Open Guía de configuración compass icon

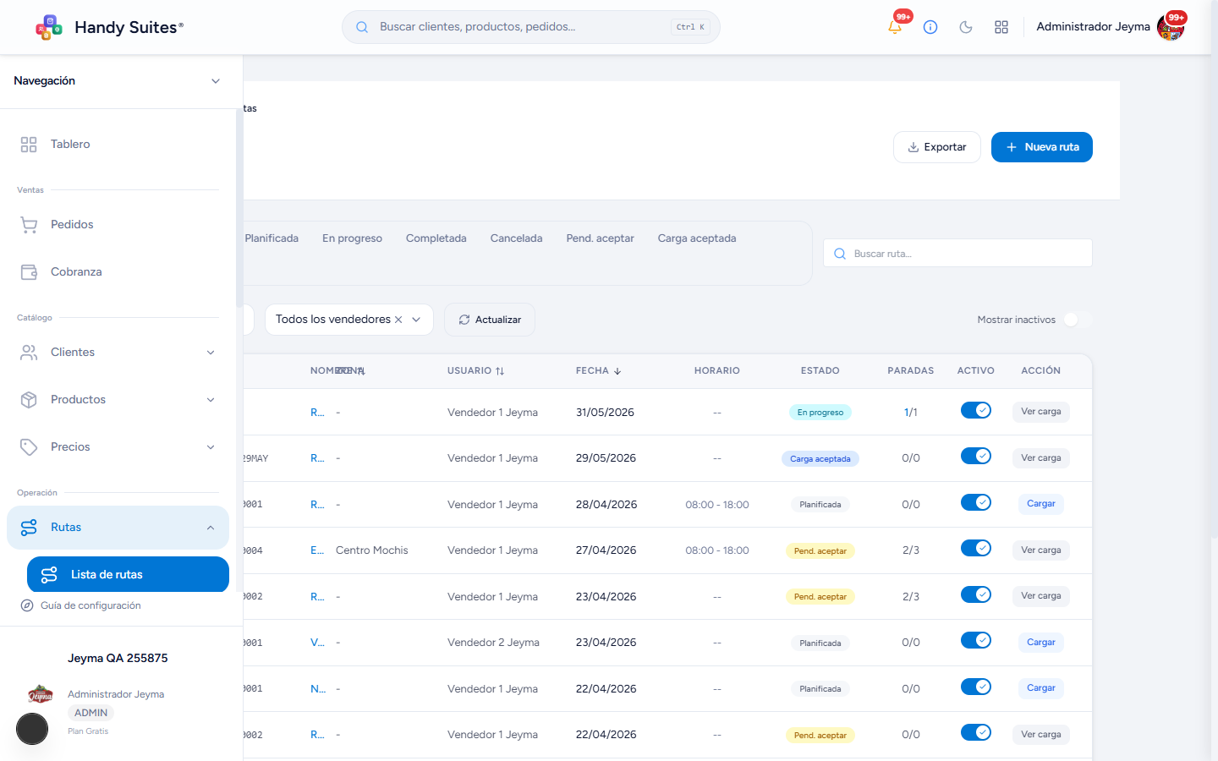pyautogui.click(x=27, y=605)
